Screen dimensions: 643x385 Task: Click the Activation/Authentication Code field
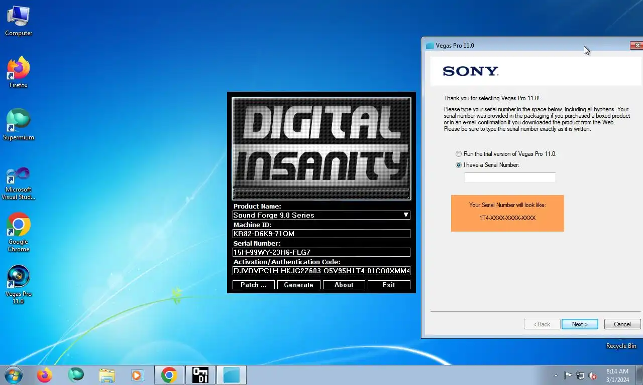[321, 271]
